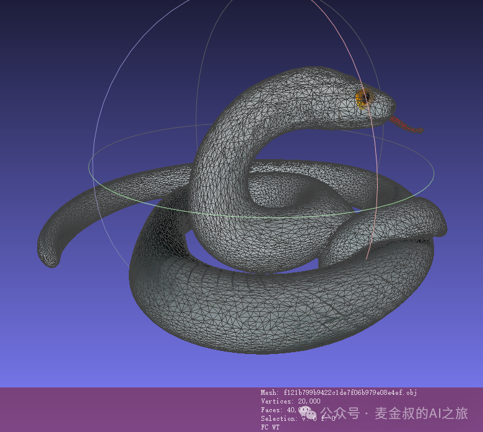Click the 'Selection: v: 0 f: 0' line
This screenshot has height=432, width=483.
298,418
